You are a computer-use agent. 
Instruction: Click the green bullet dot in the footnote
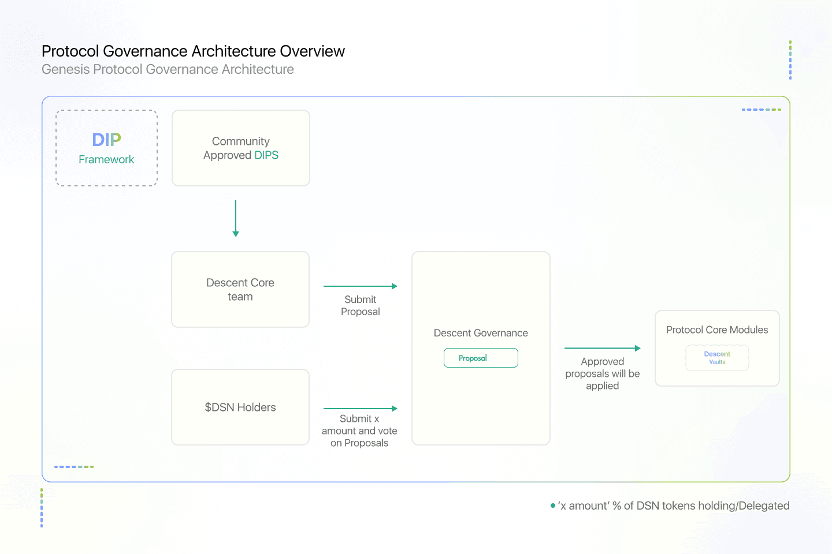pos(553,506)
